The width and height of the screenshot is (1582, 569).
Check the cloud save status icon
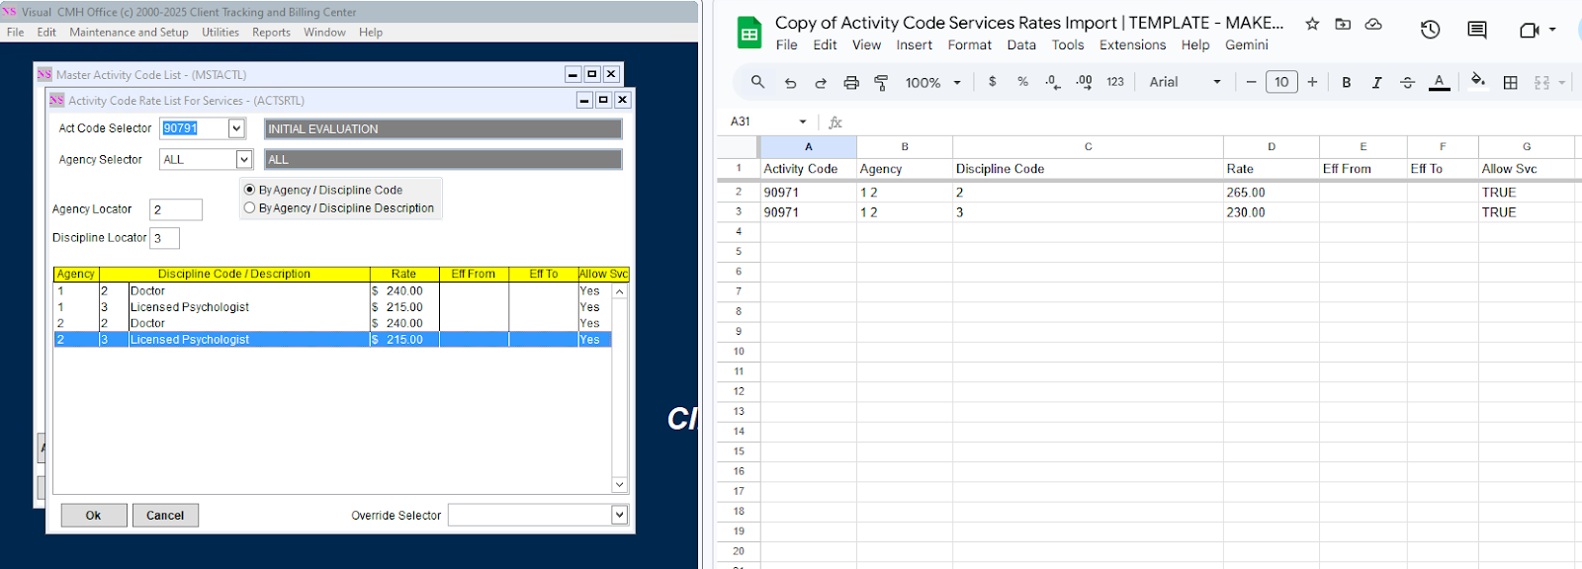(x=1373, y=24)
